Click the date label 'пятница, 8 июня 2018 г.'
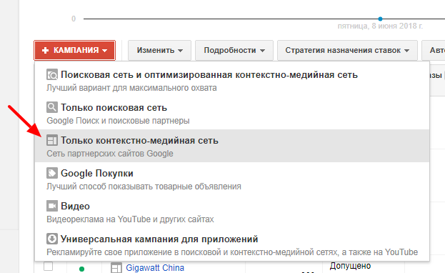This screenshot has height=273, width=445. (x=380, y=26)
